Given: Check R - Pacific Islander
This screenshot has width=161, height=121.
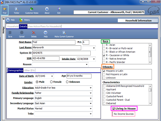Looking at the screenshot, I should tap(104, 62).
